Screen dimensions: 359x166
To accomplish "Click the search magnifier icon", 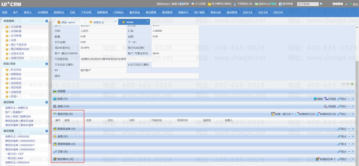I will (x=321, y=4).
